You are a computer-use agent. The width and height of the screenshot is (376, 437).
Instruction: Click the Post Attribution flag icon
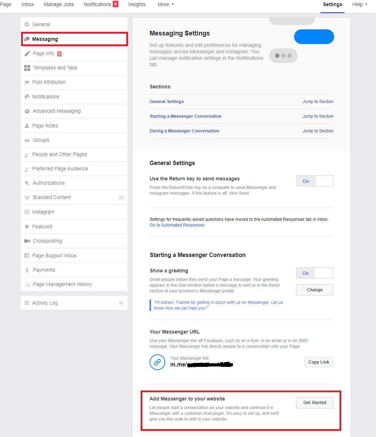point(27,82)
